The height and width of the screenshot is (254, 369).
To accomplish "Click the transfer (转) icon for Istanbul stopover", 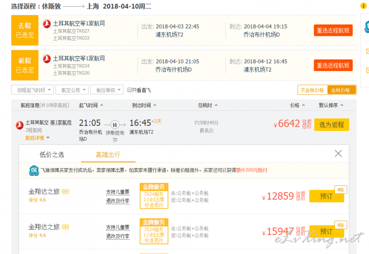I will pos(115,125).
